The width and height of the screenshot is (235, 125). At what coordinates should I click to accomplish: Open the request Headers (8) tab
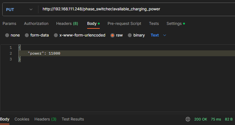click(67, 24)
